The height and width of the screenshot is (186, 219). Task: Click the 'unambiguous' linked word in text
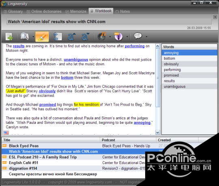(76, 60)
